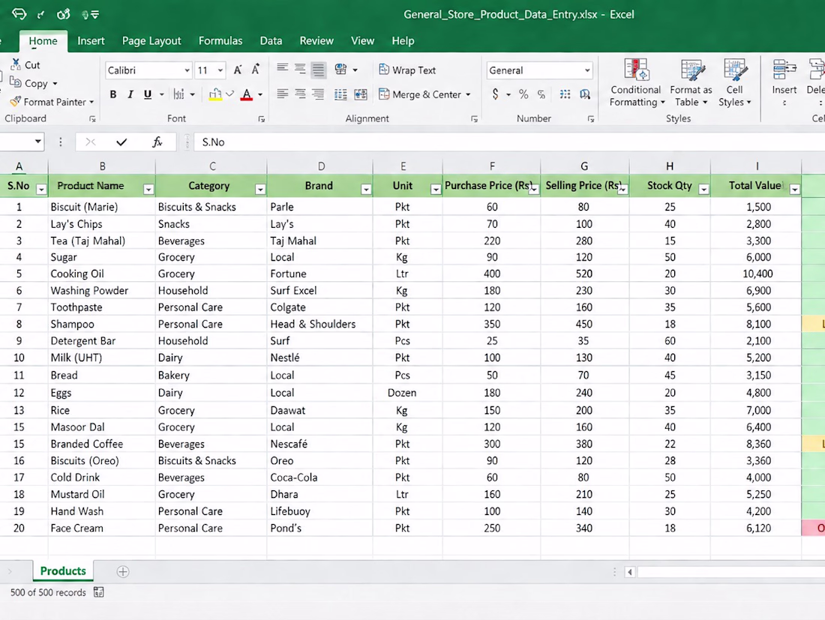Click the percent style icon

pos(523,94)
